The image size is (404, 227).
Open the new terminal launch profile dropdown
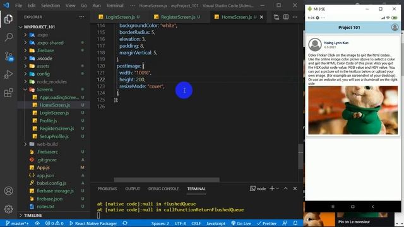coord(278,189)
